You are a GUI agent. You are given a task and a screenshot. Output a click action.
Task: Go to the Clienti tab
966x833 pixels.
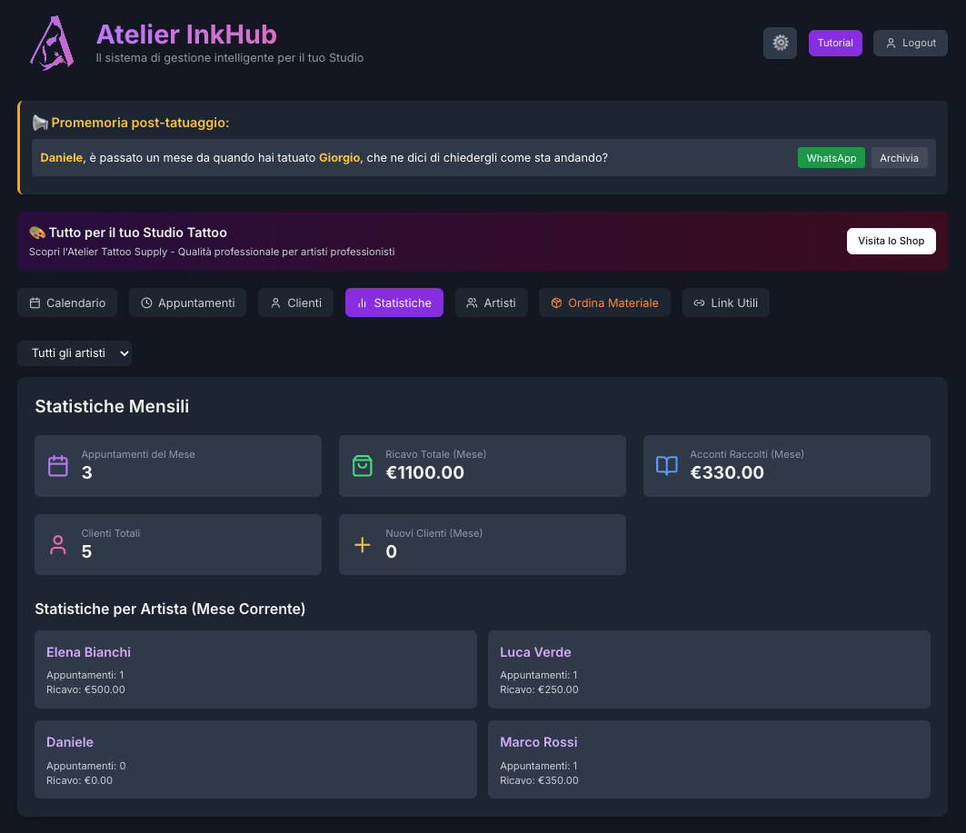[x=295, y=302]
